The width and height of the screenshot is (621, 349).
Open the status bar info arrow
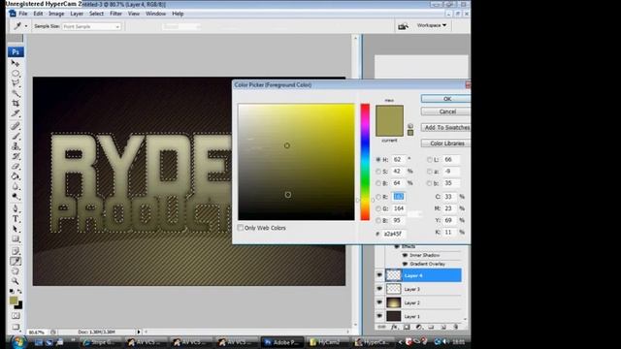[x=139, y=332]
